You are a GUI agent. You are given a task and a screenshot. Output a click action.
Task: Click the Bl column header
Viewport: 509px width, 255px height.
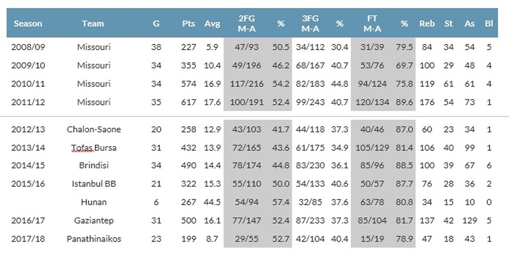[489, 23]
